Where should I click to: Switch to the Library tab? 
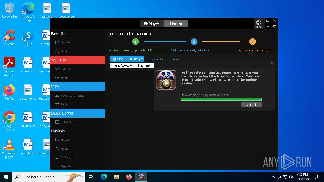176,24
